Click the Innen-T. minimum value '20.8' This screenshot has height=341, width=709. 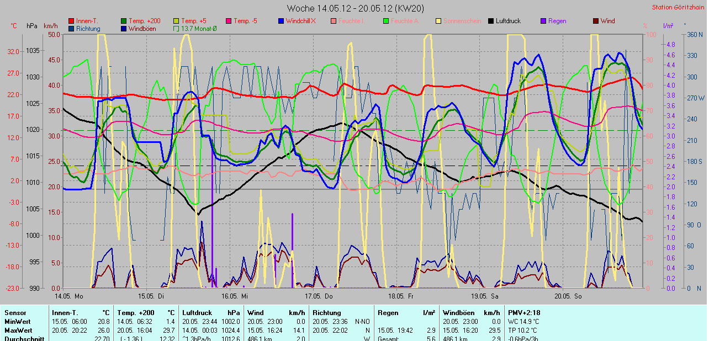tap(104, 322)
